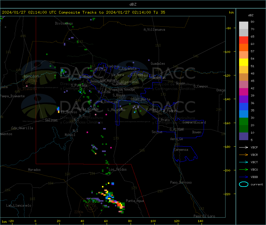This screenshot has width=266, height=225.
Task: Click the tan 45–48 dBZ swatch
Action: [244, 77]
